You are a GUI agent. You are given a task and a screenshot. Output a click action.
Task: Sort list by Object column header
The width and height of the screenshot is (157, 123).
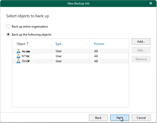tap(21, 44)
